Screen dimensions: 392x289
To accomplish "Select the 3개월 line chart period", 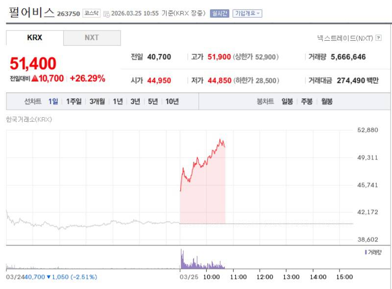I will click(x=97, y=102).
